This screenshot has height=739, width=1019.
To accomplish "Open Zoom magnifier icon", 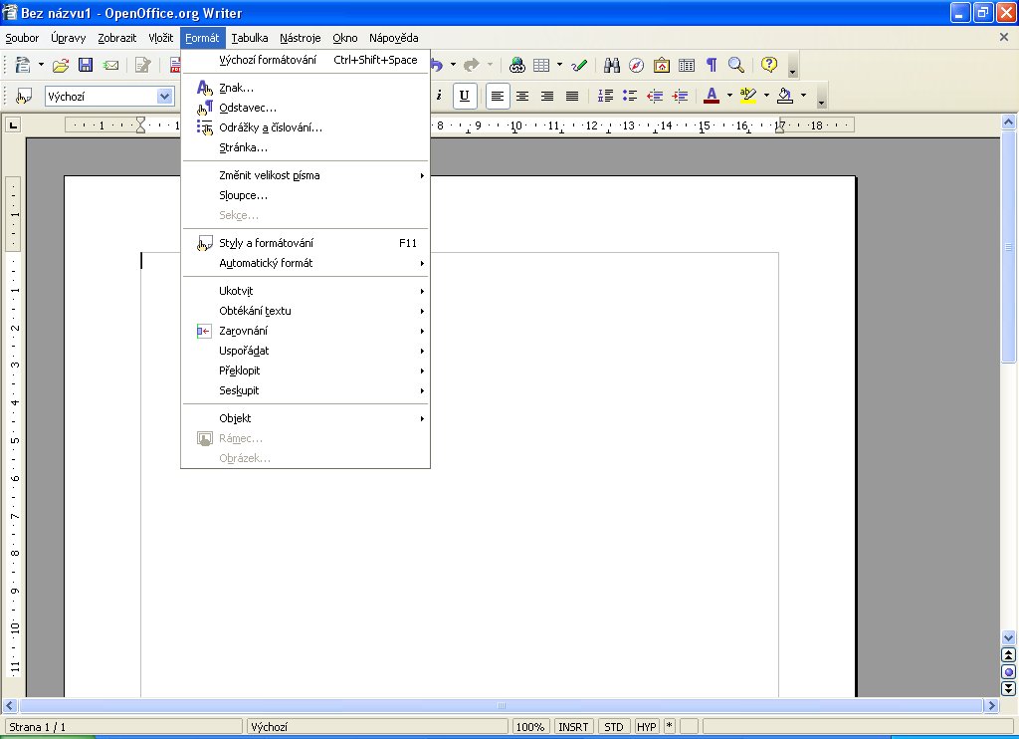I will [x=735, y=65].
